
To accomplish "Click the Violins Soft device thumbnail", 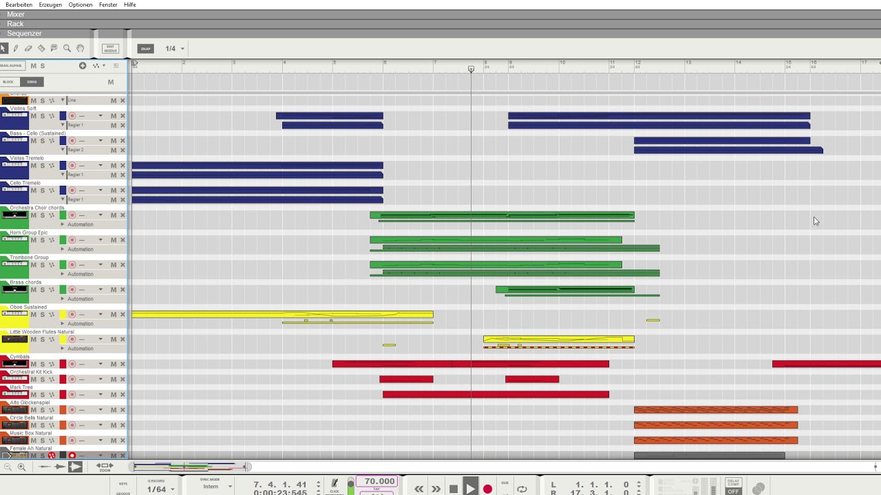I will 14,116.
